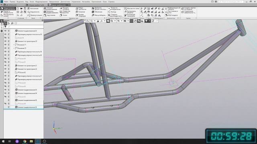
Task: Click the tree search input field
Action: (x=25, y=27)
